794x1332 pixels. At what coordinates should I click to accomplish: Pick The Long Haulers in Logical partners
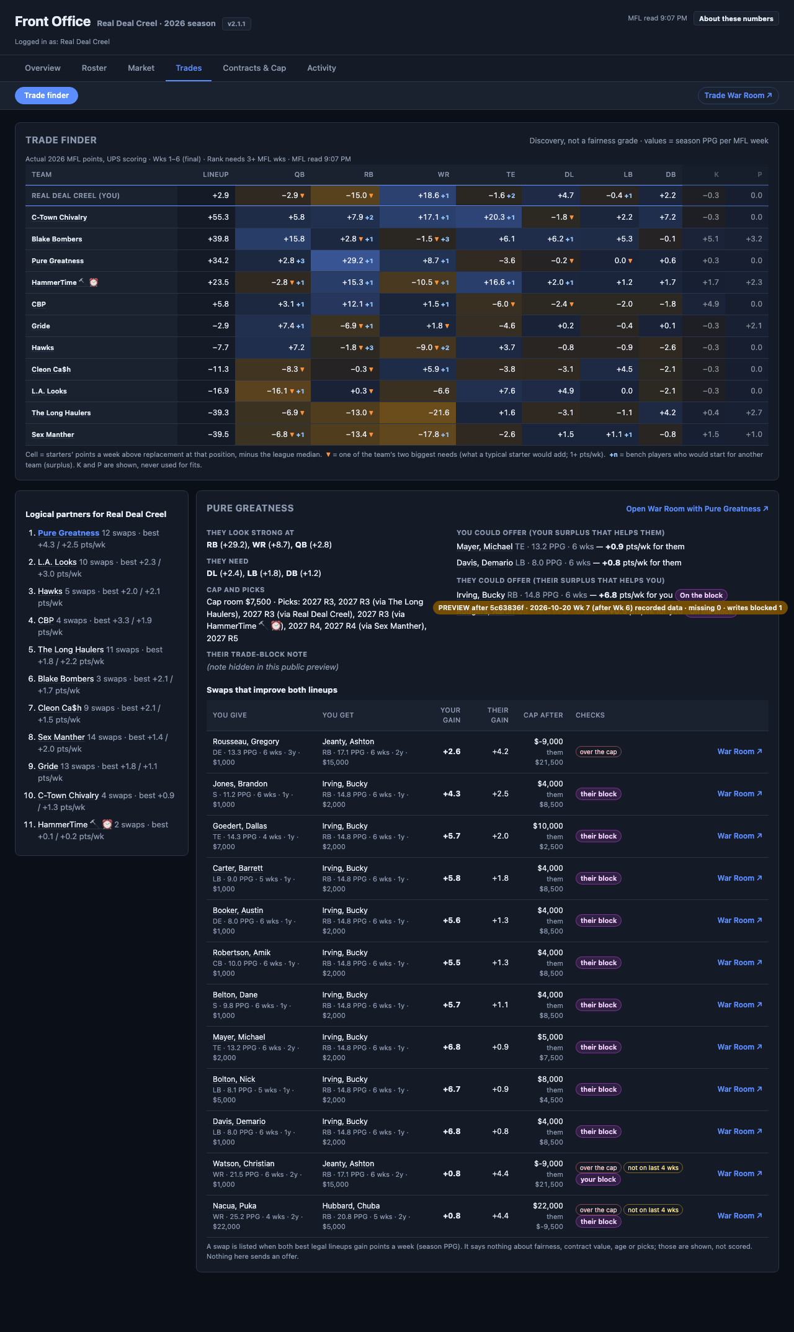coord(71,650)
